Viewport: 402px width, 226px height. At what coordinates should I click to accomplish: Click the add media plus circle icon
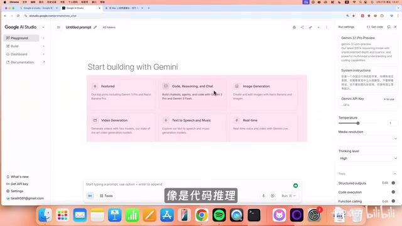pyautogui.click(x=272, y=196)
